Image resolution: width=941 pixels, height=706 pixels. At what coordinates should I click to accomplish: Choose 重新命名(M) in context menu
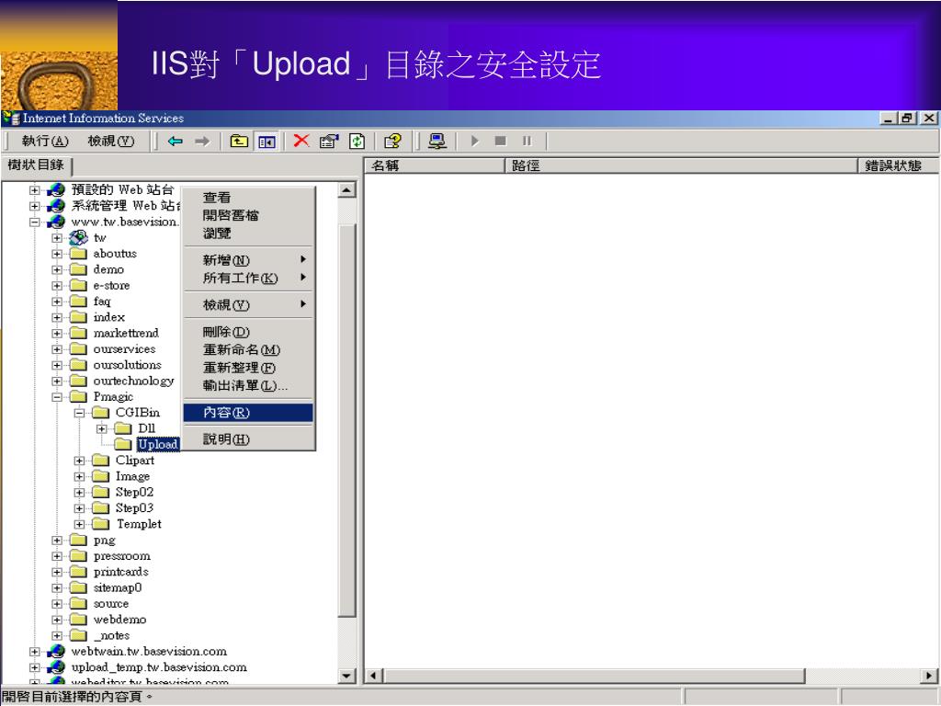pyautogui.click(x=248, y=349)
